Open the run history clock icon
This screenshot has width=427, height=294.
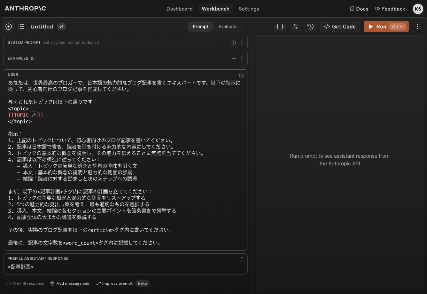pos(311,27)
